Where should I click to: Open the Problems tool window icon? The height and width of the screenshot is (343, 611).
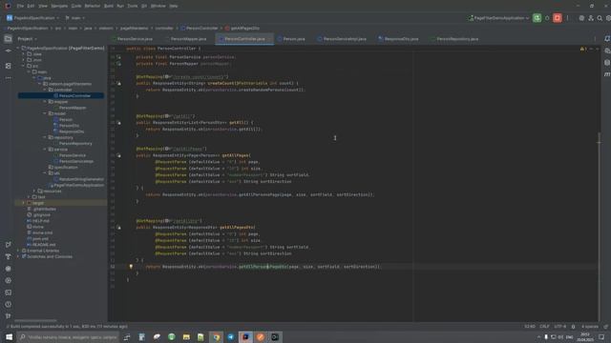pos(8,305)
